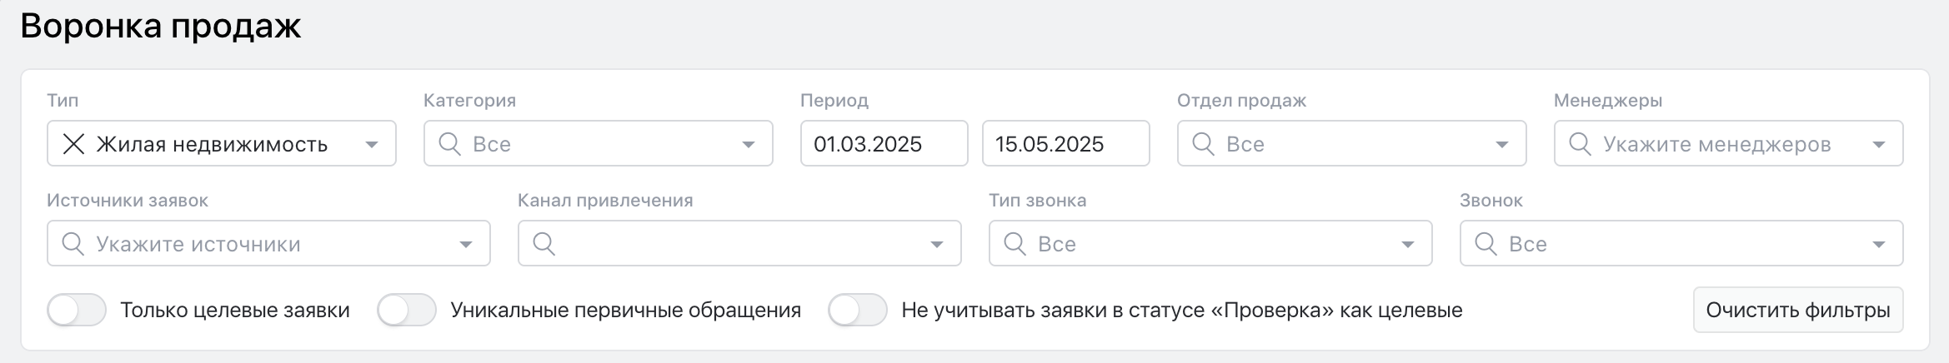Click the magnifier icon in Менеджеры field

coord(1581,144)
